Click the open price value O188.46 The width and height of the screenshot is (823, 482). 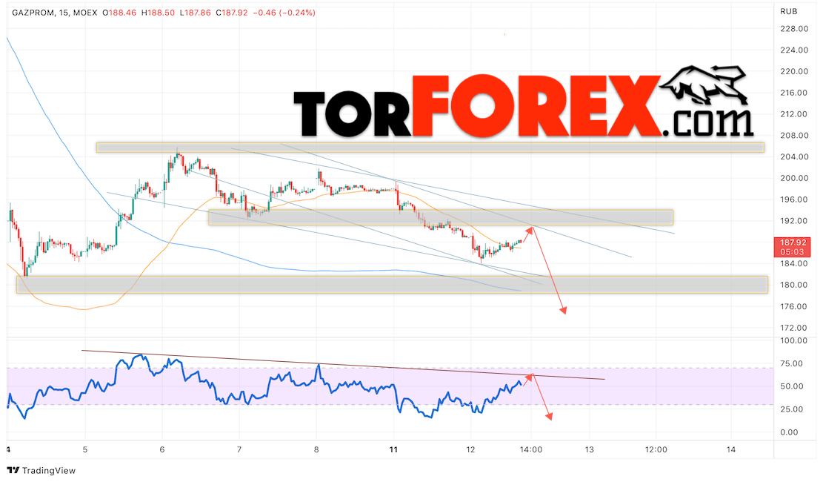point(119,13)
